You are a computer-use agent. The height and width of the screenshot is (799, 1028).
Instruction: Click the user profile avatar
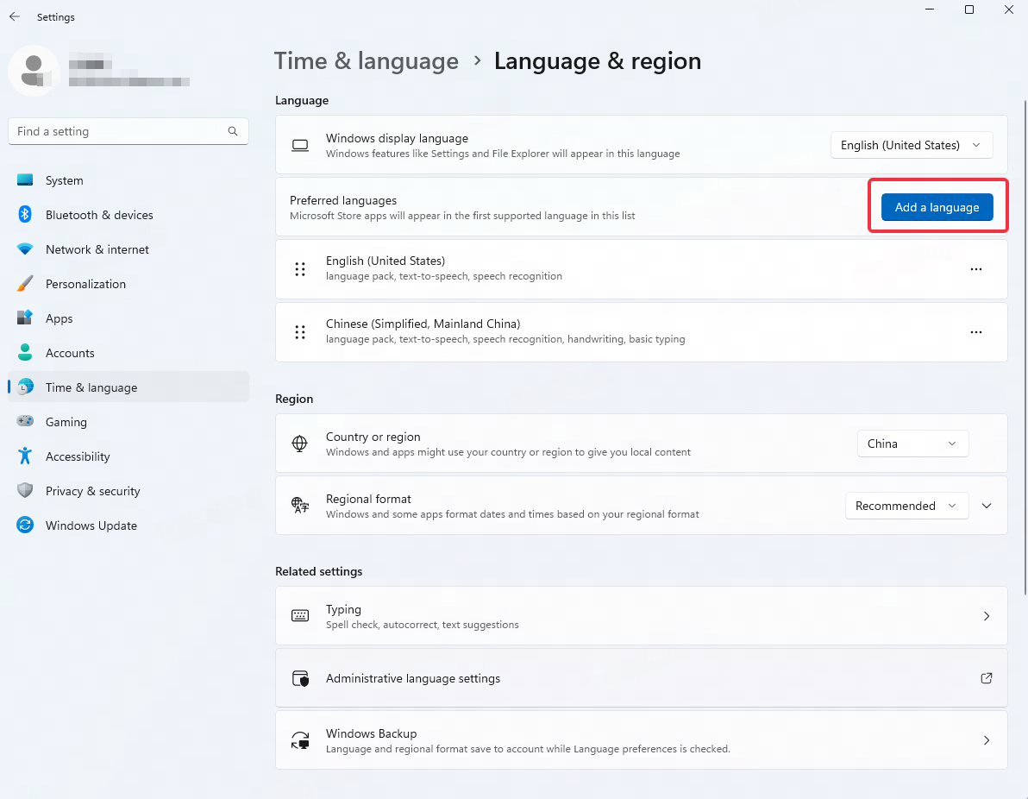[34, 70]
